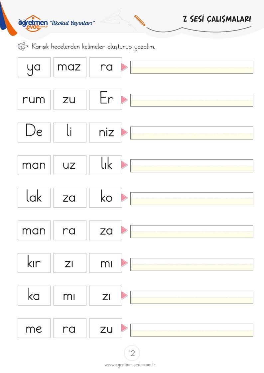Click the 'kır' syllable box

[x=34, y=263]
